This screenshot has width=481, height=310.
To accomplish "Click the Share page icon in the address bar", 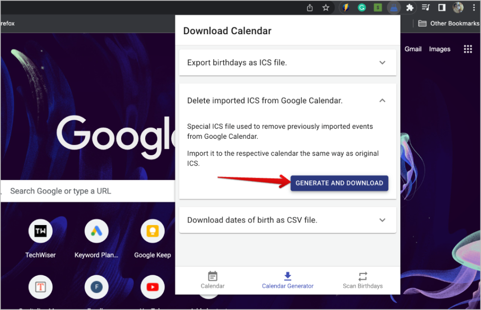I will coord(310,8).
